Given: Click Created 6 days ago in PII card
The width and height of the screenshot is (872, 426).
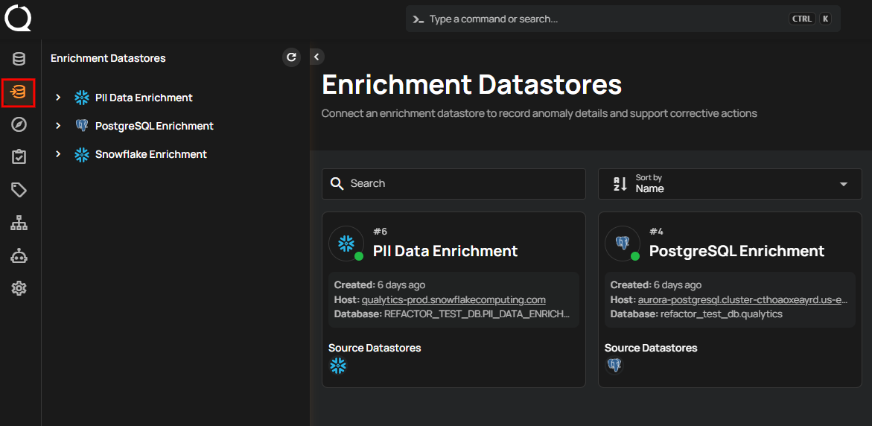Looking at the screenshot, I should 379,285.
